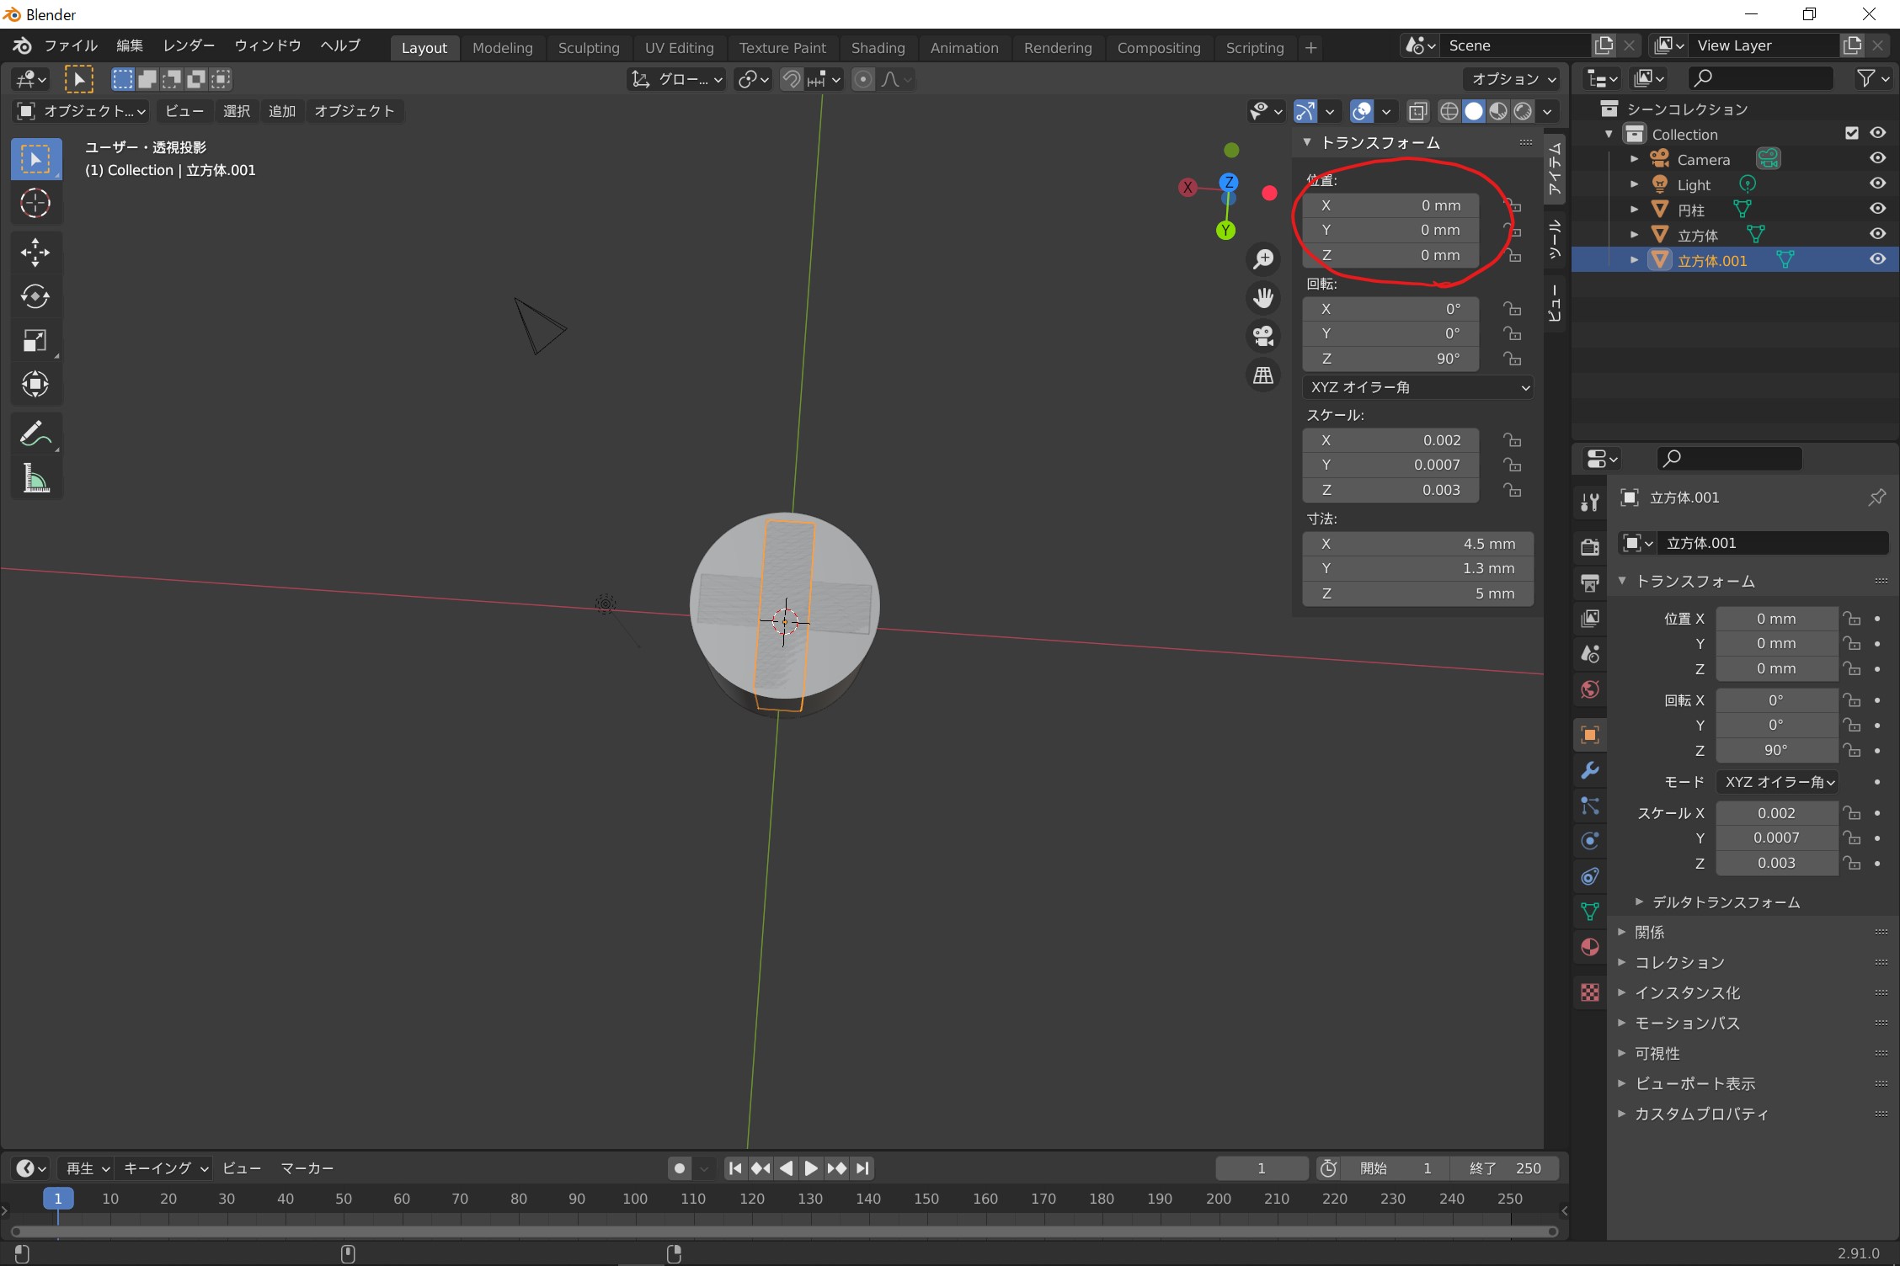Expand the 円柱 object tree item
The height and width of the screenshot is (1266, 1900).
coord(1635,209)
